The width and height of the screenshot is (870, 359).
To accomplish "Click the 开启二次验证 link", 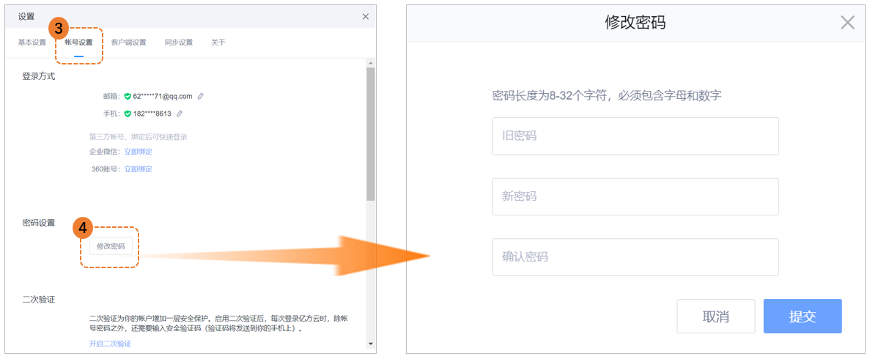I will click(110, 344).
